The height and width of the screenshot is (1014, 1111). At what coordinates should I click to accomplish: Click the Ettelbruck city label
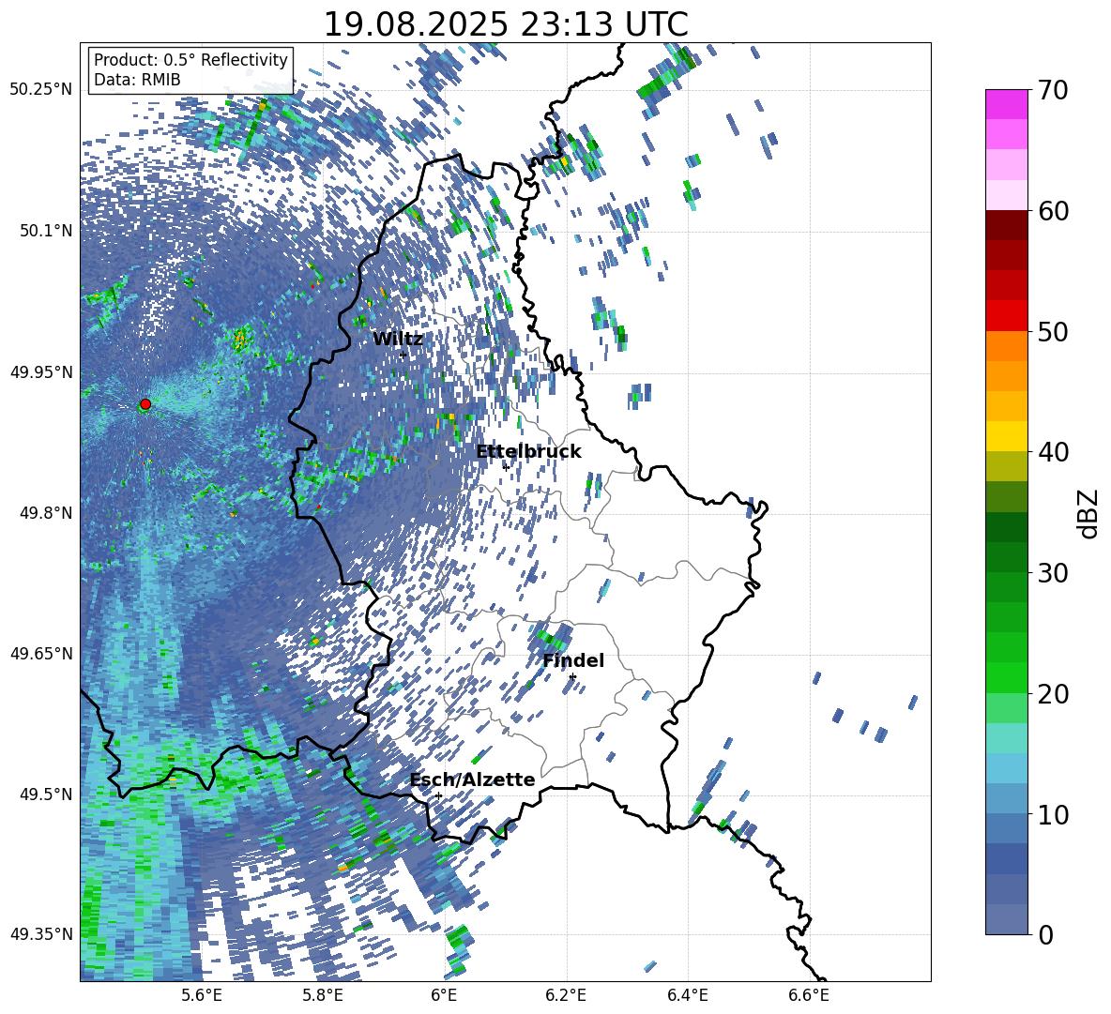coord(528,452)
